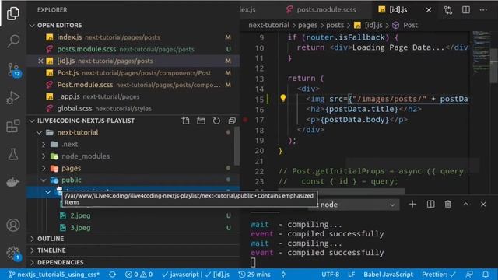Open the Manage settings gear
498x280 pixels.
coord(14,253)
